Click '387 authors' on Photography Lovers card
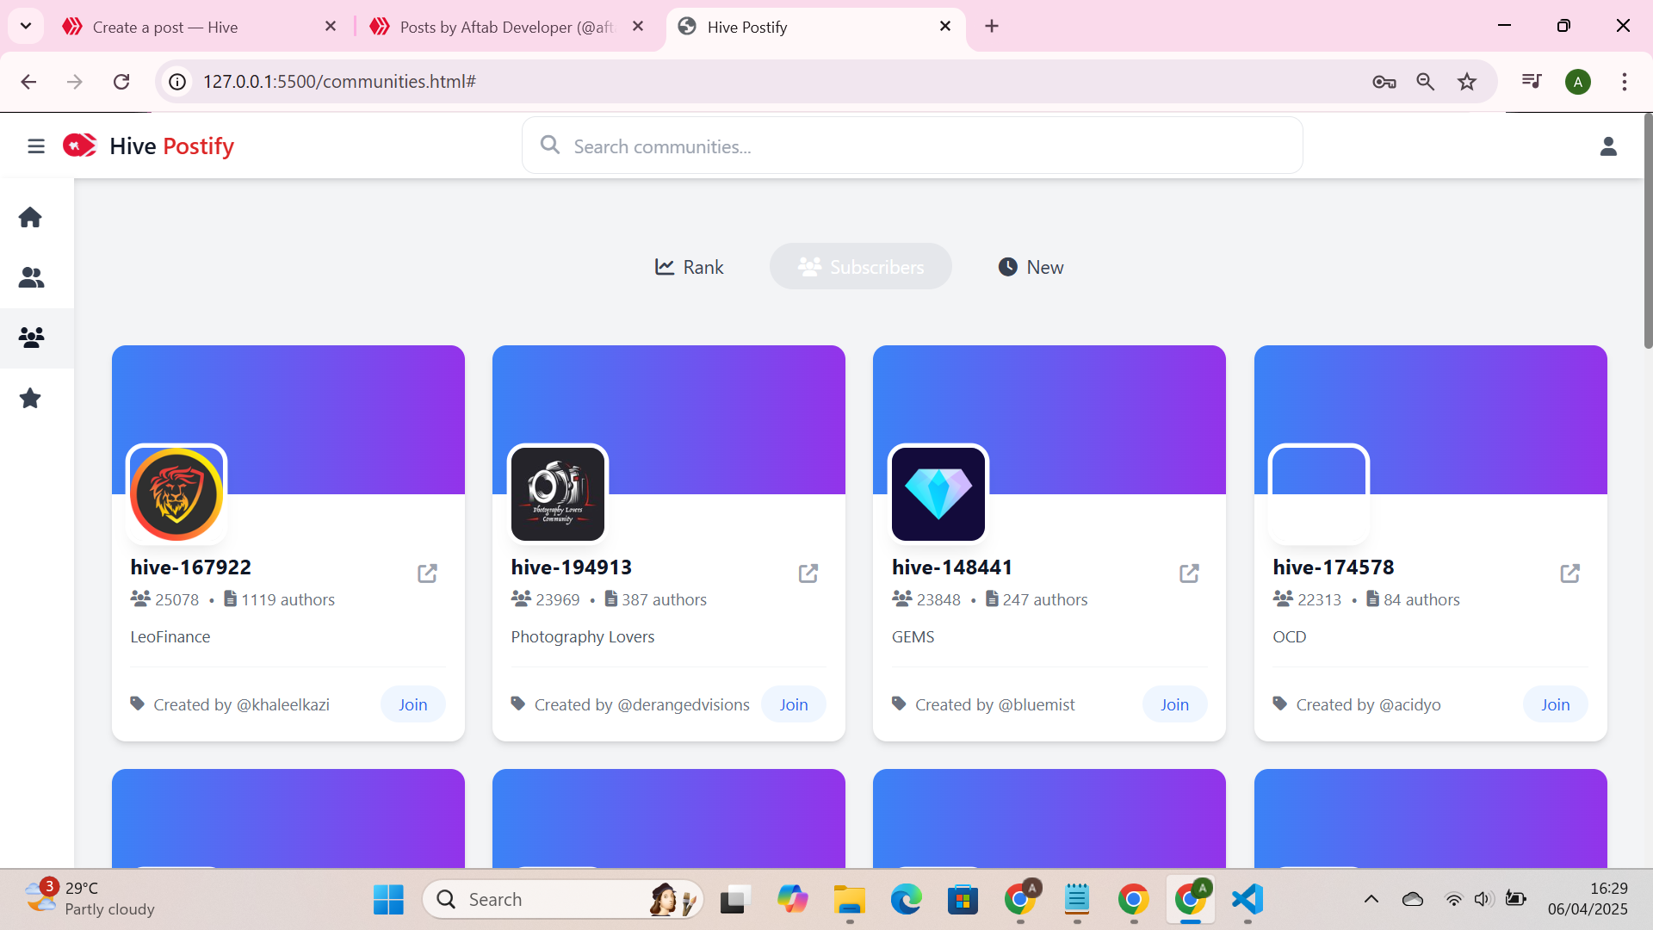The image size is (1653, 930). click(664, 599)
